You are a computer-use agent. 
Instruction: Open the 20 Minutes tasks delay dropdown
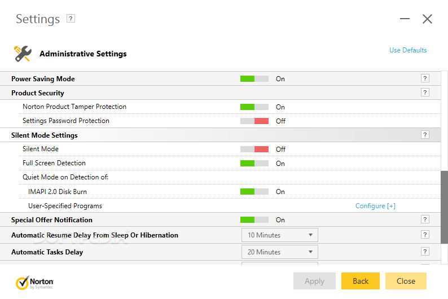(x=280, y=252)
